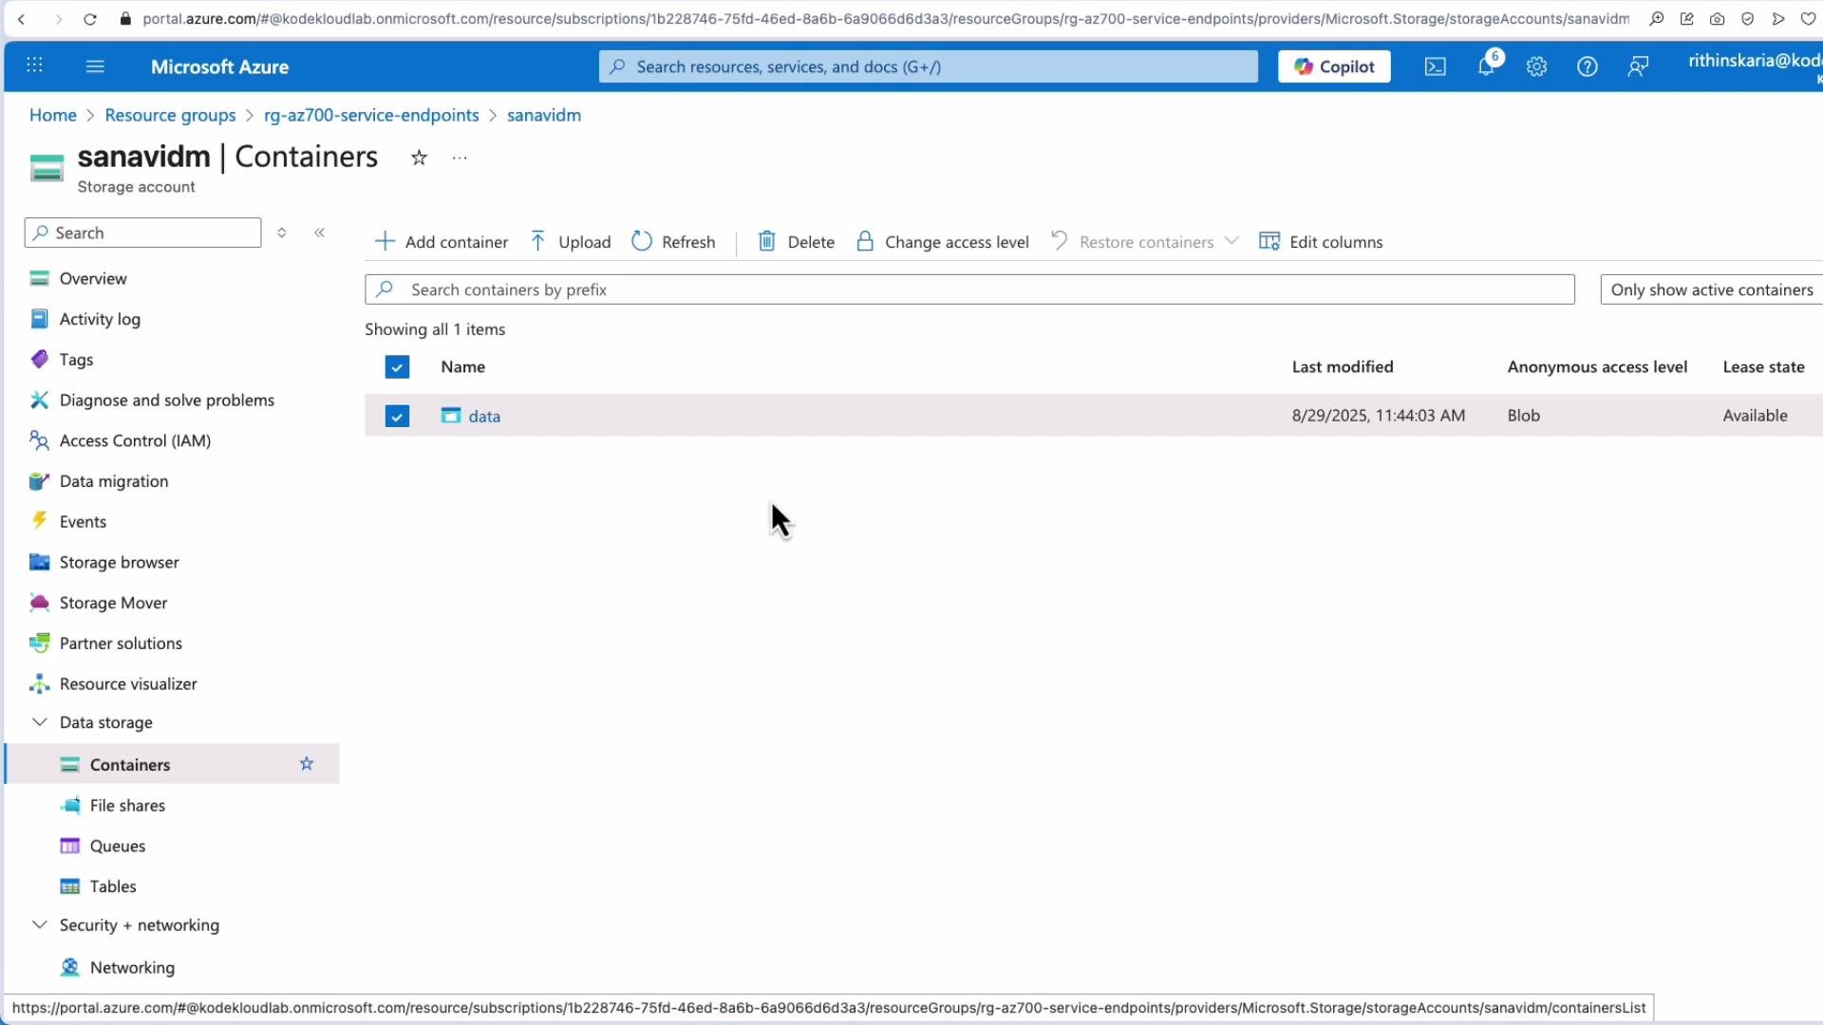The width and height of the screenshot is (1823, 1025).
Task: Open Networking in sidebar
Action: tap(132, 968)
